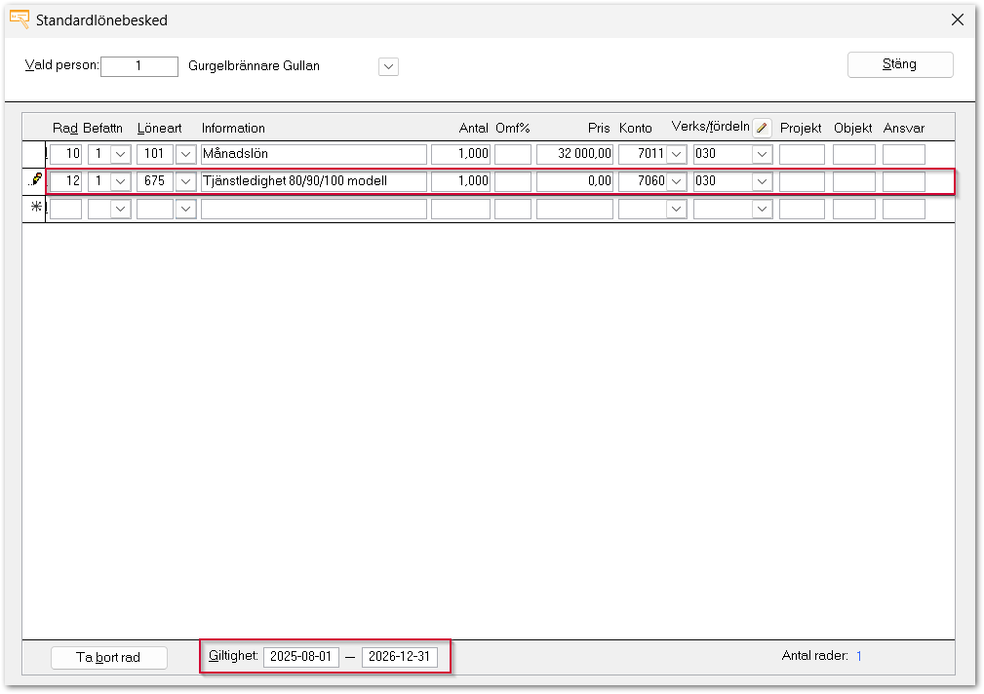Click the Ansvar column header
The width and height of the screenshot is (984, 694).
click(x=904, y=128)
